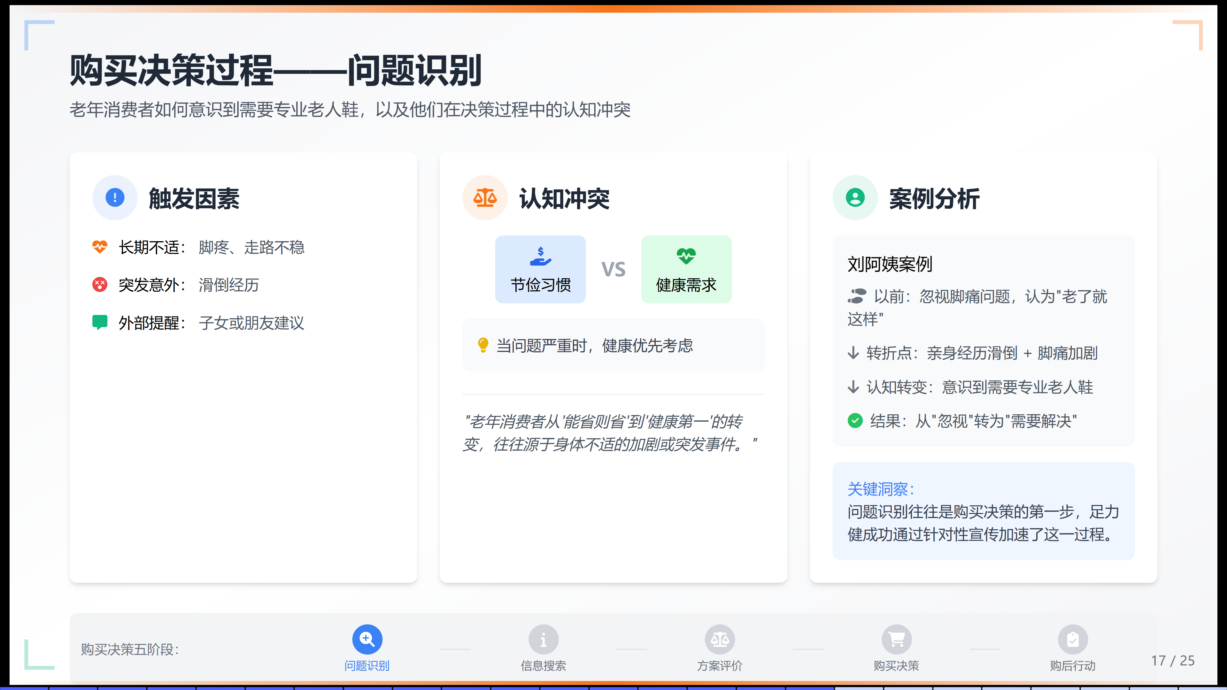
Task: Click the shoe prints icon beside 以前
Action: (856, 296)
